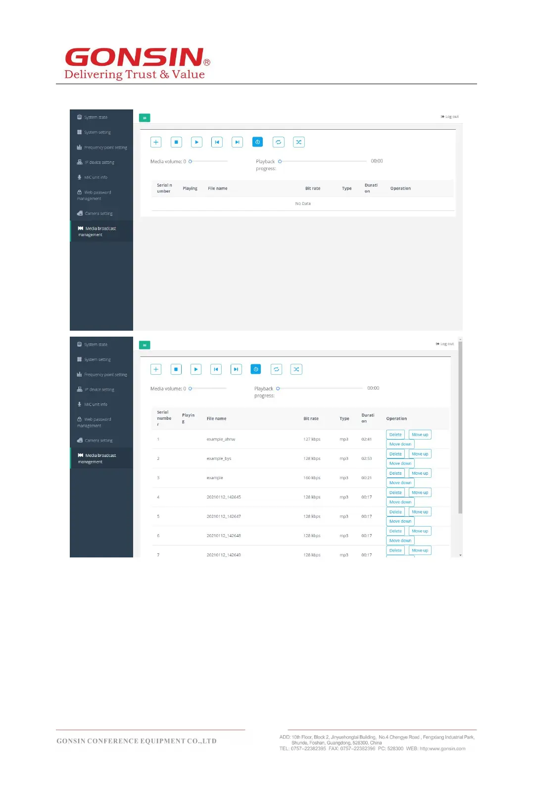Click the Media volume slider handle in the populated-playlist screenshot
This screenshot has width=533, height=800.
190,389
